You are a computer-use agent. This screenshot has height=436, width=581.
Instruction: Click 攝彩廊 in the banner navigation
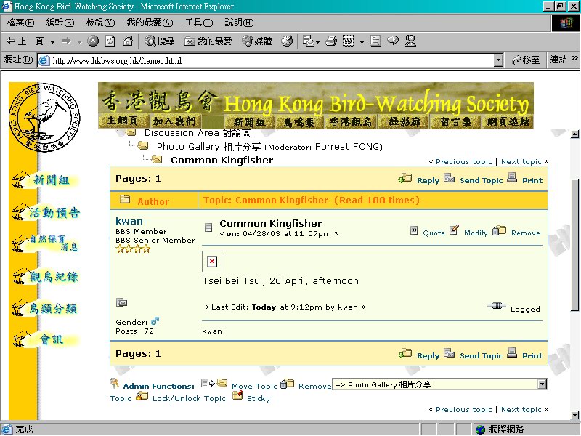[x=405, y=122]
